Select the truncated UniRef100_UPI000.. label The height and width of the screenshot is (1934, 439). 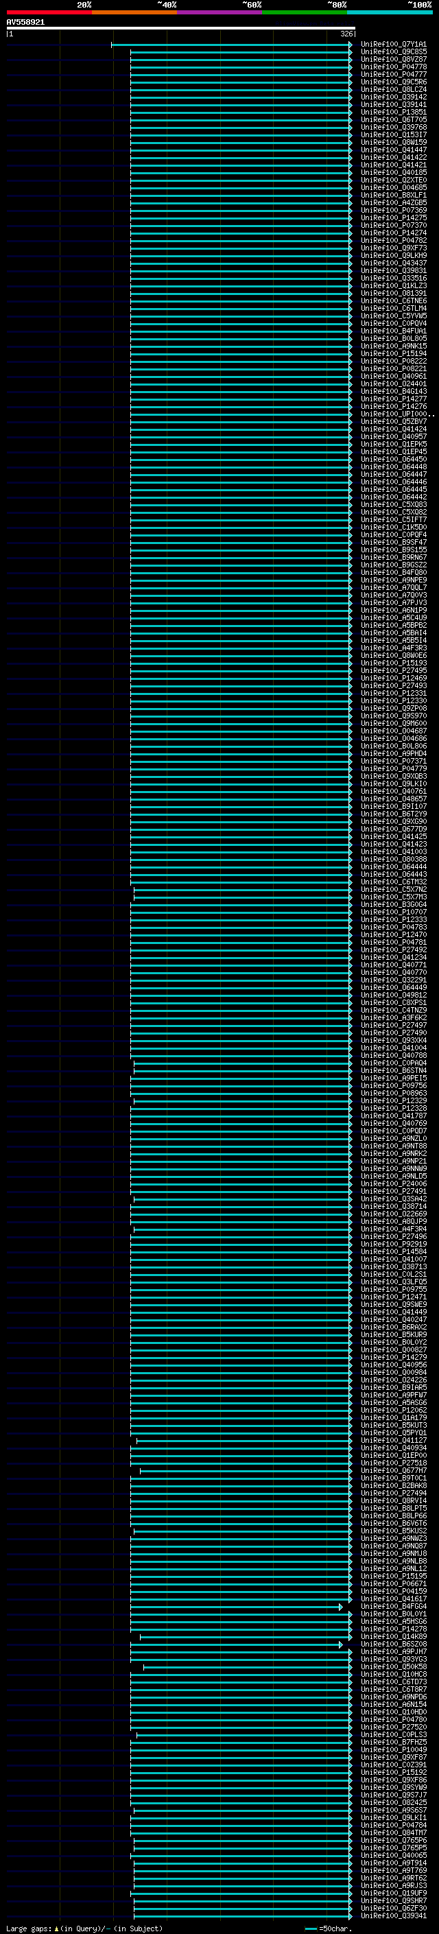pos(397,414)
